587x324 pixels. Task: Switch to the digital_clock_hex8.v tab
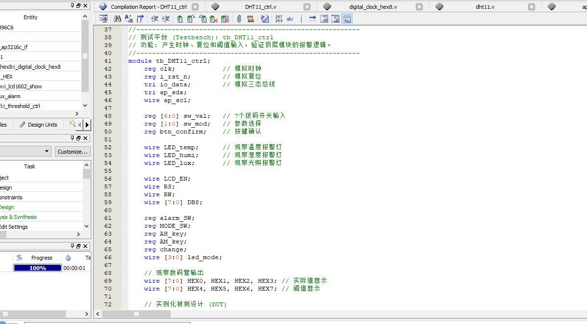click(373, 7)
